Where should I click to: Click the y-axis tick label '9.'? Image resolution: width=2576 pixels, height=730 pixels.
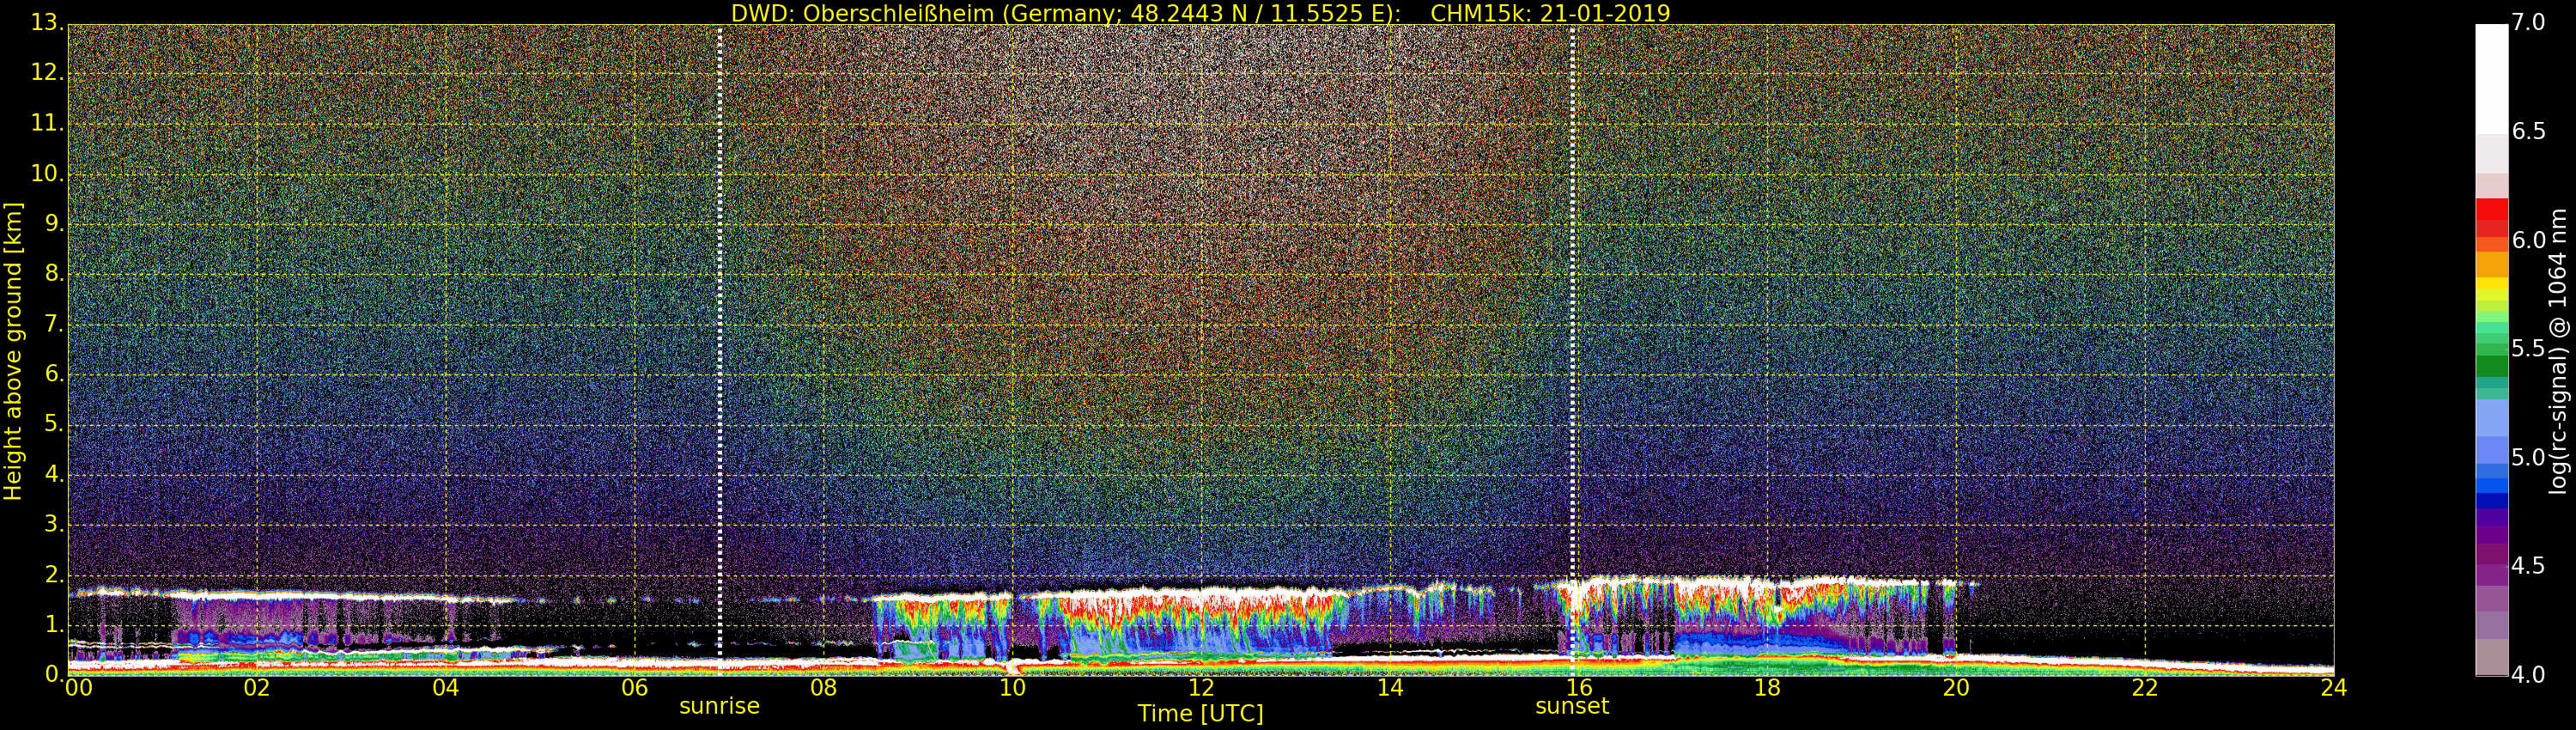tap(54, 224)
